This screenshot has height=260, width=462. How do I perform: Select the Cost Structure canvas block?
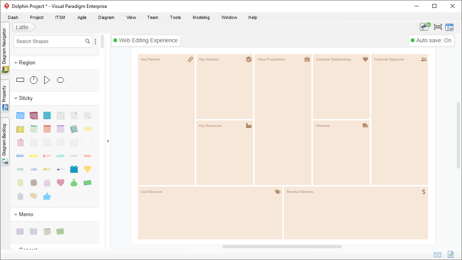tap(210, 213)
